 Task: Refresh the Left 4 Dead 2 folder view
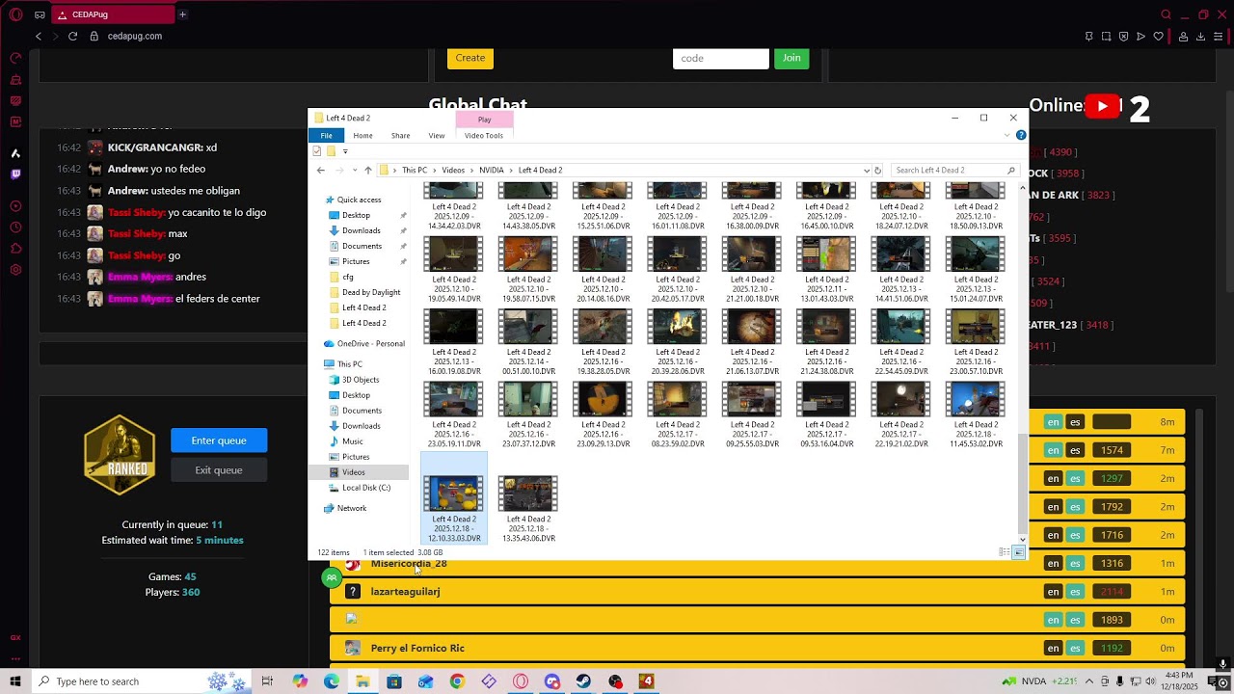pyautogui.click(x=877, y=171)
